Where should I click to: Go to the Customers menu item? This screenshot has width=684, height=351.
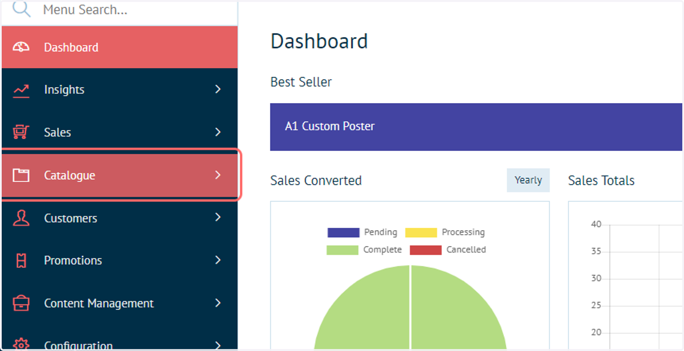click(x=120, y=218)
